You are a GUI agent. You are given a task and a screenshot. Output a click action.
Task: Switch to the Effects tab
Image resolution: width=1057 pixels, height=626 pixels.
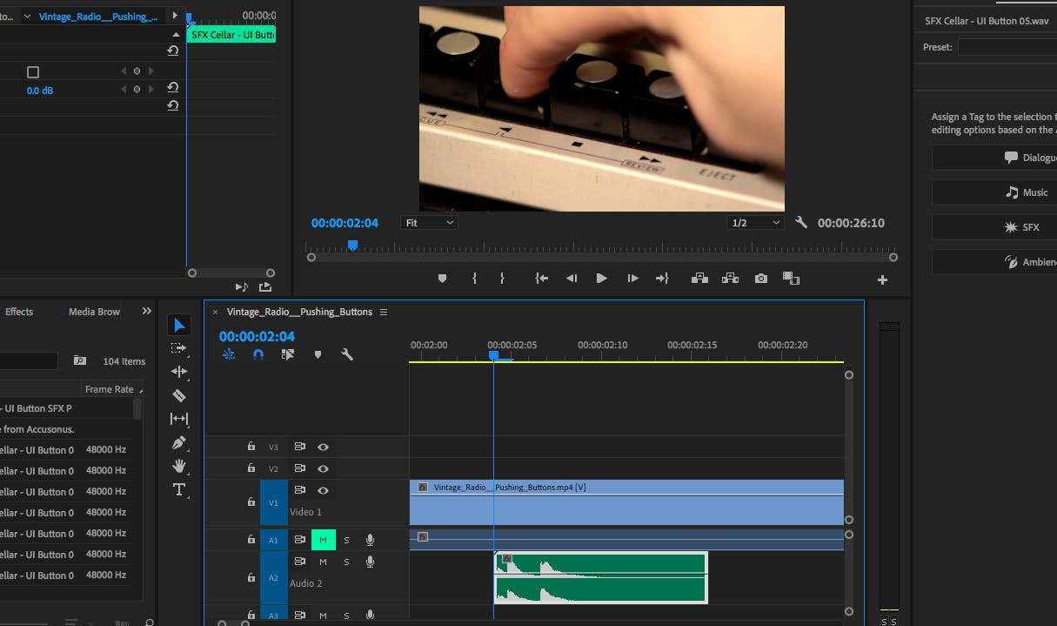pyautogui.click(x=19, y=312)
